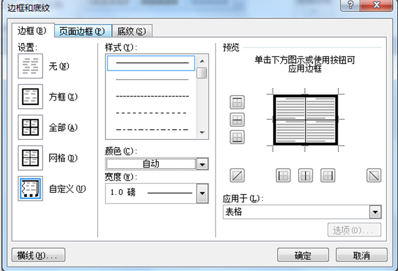Click the style list's scroll-down arrow
Viewport: 398px width, 271px height.
click(x=202, y=133)
